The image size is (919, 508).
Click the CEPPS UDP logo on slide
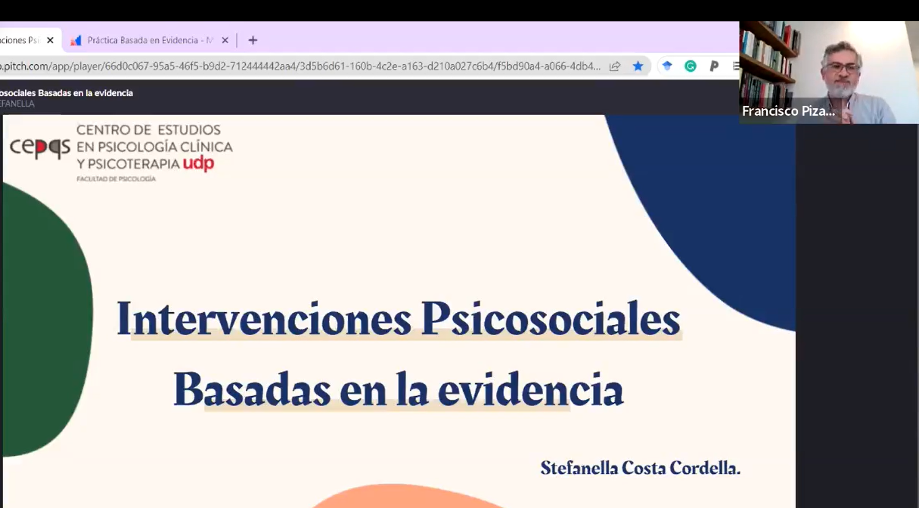[121, 152]
